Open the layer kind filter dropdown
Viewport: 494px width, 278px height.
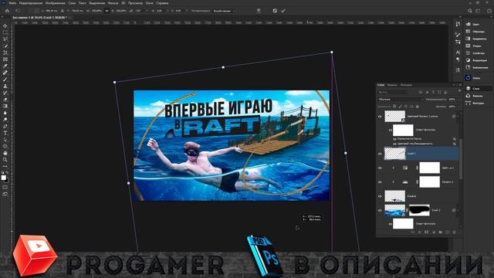(393, 92)
